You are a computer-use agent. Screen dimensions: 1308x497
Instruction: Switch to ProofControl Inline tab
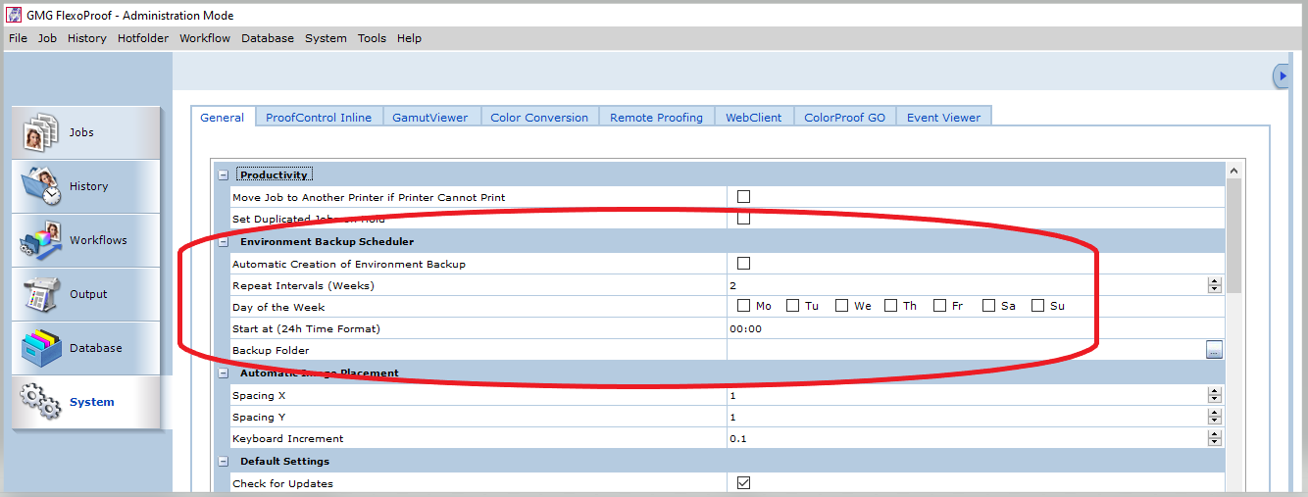(319, 118)
